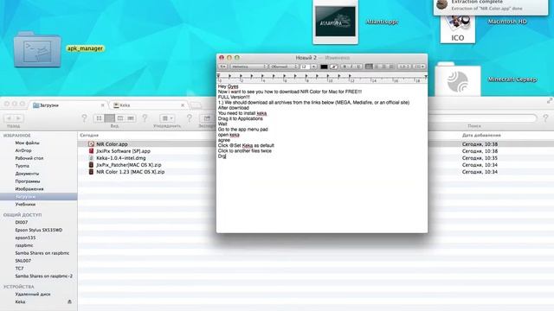Switch Finder to list view
The width and height of the screenshot is (554, 311).
pyautogui.click(x=110, y=118)
